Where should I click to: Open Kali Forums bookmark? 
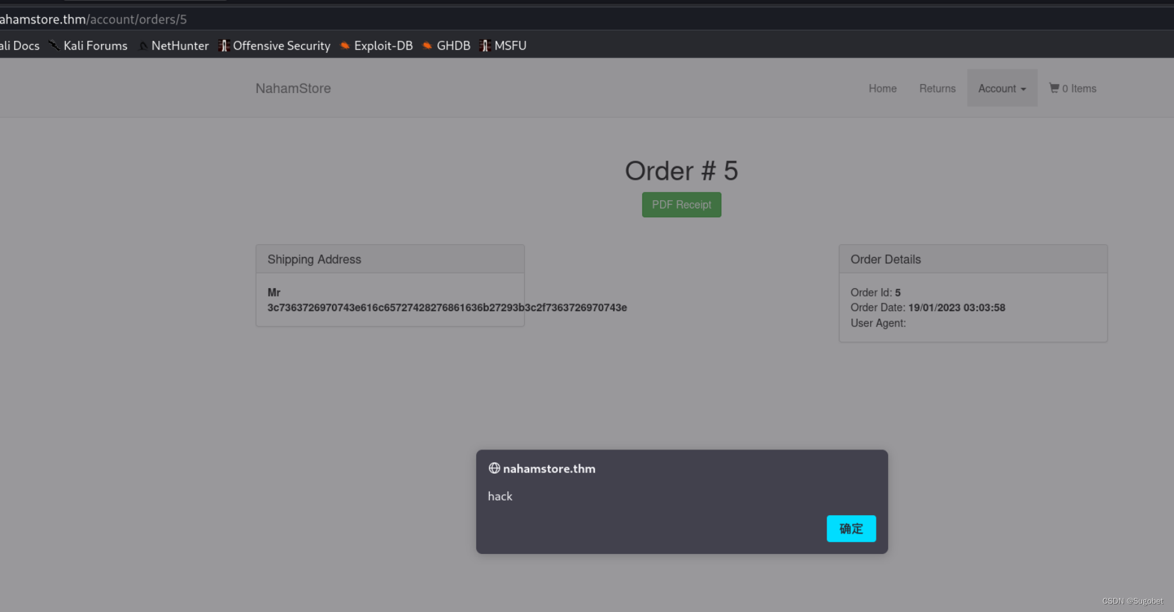pyautogui.click(x=88, y=45)
